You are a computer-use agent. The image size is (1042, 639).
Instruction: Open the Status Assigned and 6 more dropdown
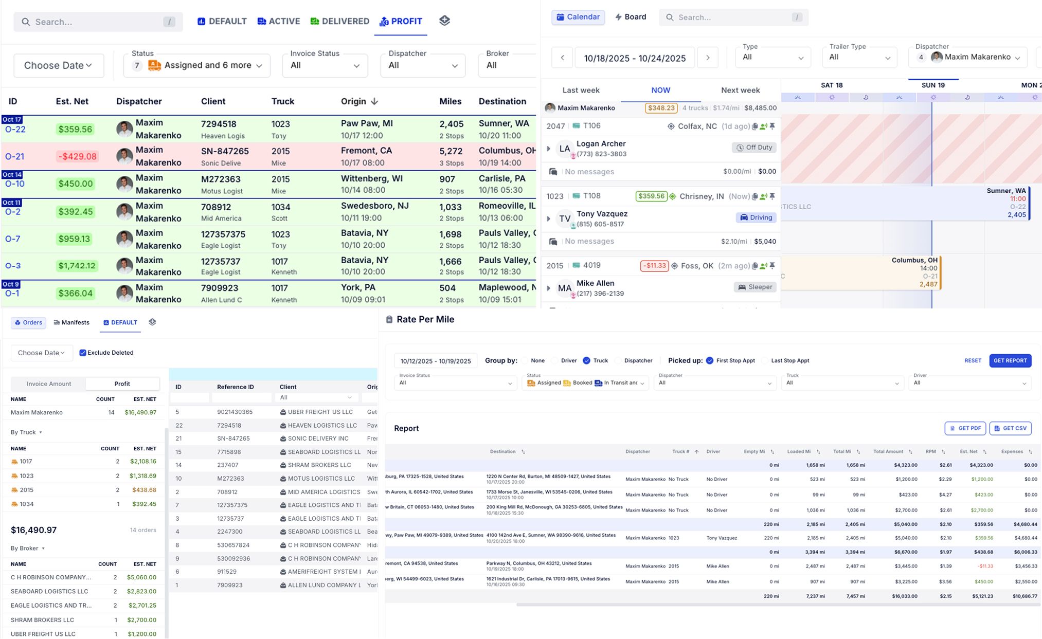[197, 65]
